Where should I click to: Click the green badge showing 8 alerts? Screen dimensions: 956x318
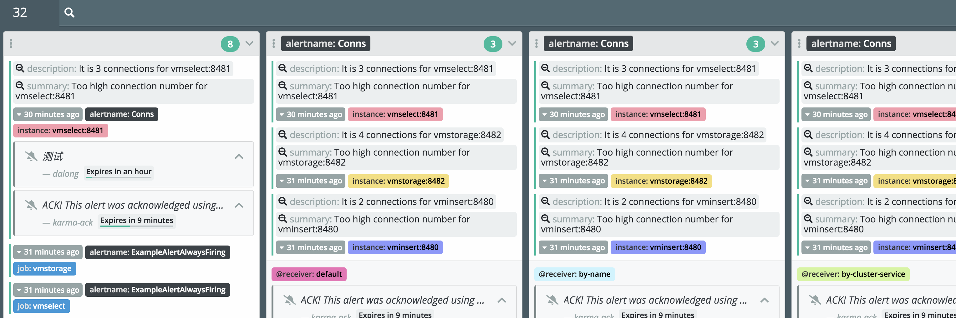coord(230,44)
